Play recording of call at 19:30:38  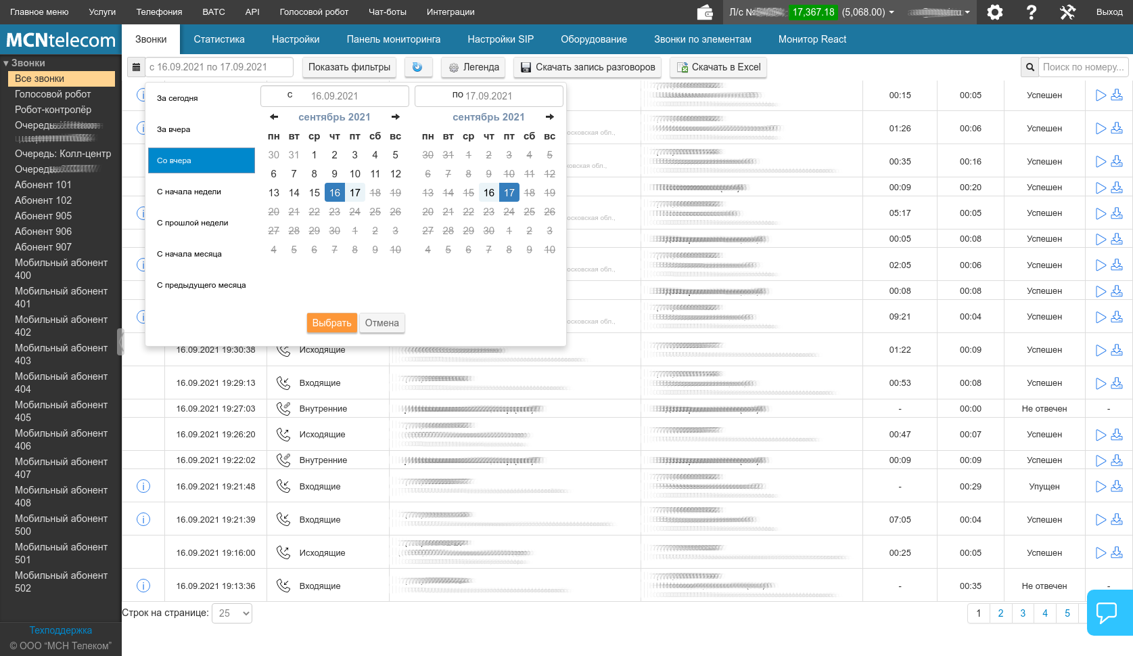coord(1101,350)
